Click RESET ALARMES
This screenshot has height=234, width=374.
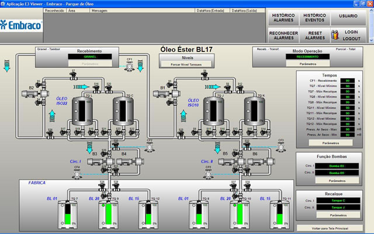314,35
